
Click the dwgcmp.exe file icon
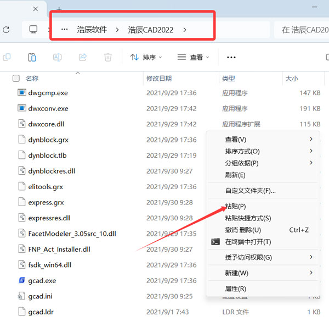click(x=22, y=92)
